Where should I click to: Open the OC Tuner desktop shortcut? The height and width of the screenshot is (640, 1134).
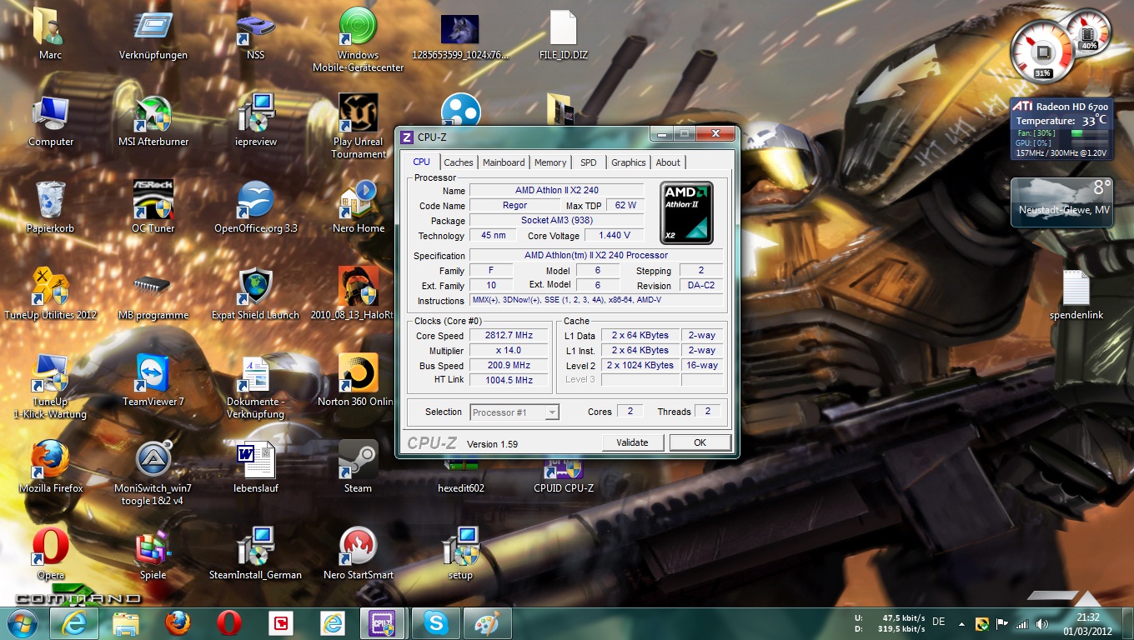(153, 202)
